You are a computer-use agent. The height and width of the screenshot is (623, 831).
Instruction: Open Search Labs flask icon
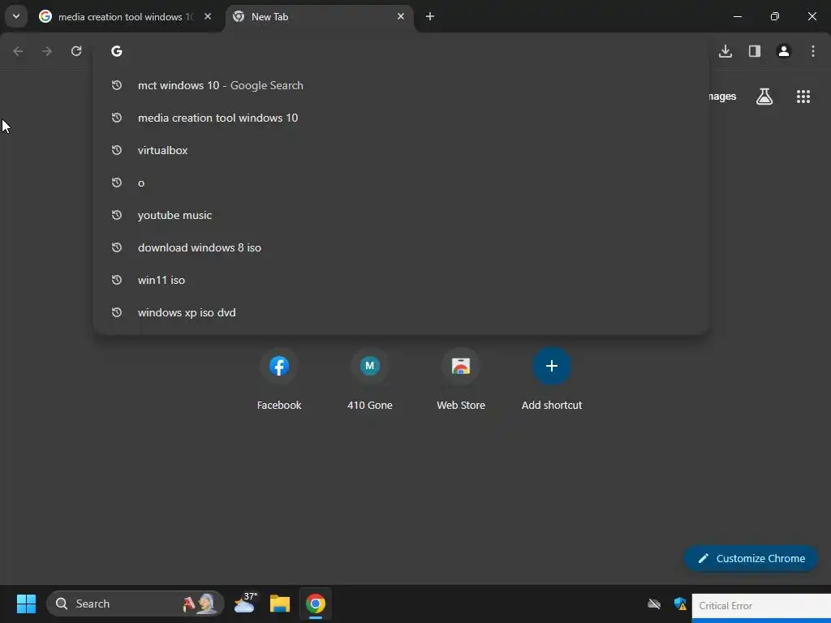coord(764,97)
